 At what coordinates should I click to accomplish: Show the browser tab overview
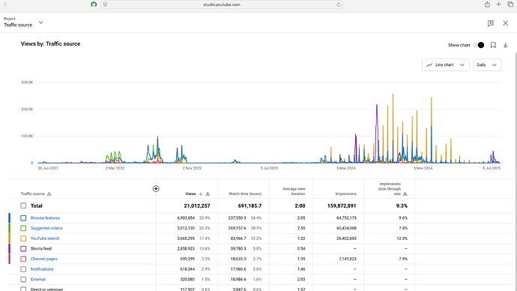click(x=510, y=4)
